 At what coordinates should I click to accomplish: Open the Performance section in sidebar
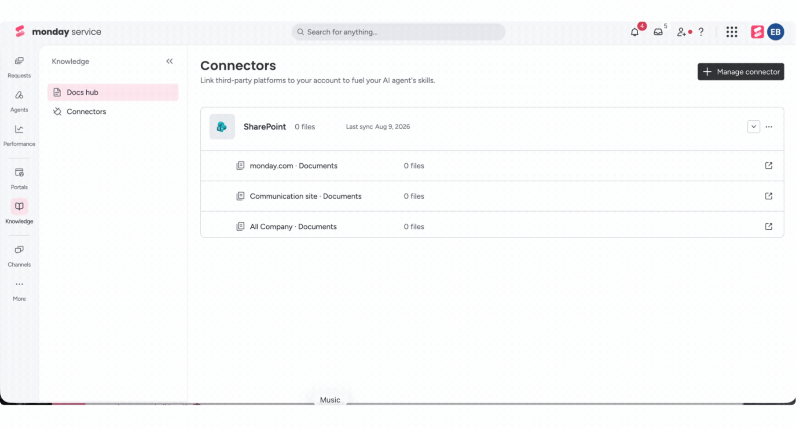click(19, 136)
